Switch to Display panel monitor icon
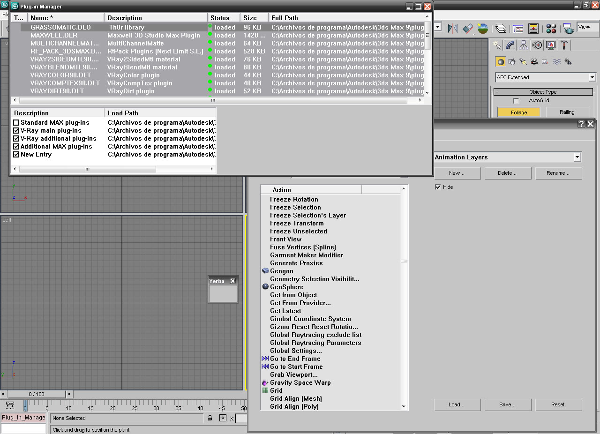The image size is (600, 434). [x=551, y=45]
